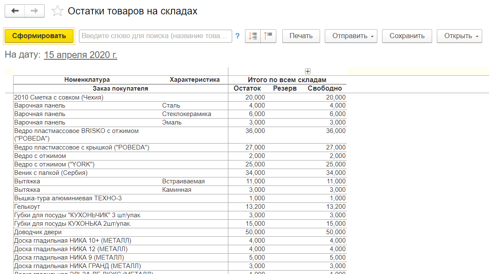This screenshot has height=274, width=489.
Task: Select the Остаток column header
Action: click(x=247, y=89)
